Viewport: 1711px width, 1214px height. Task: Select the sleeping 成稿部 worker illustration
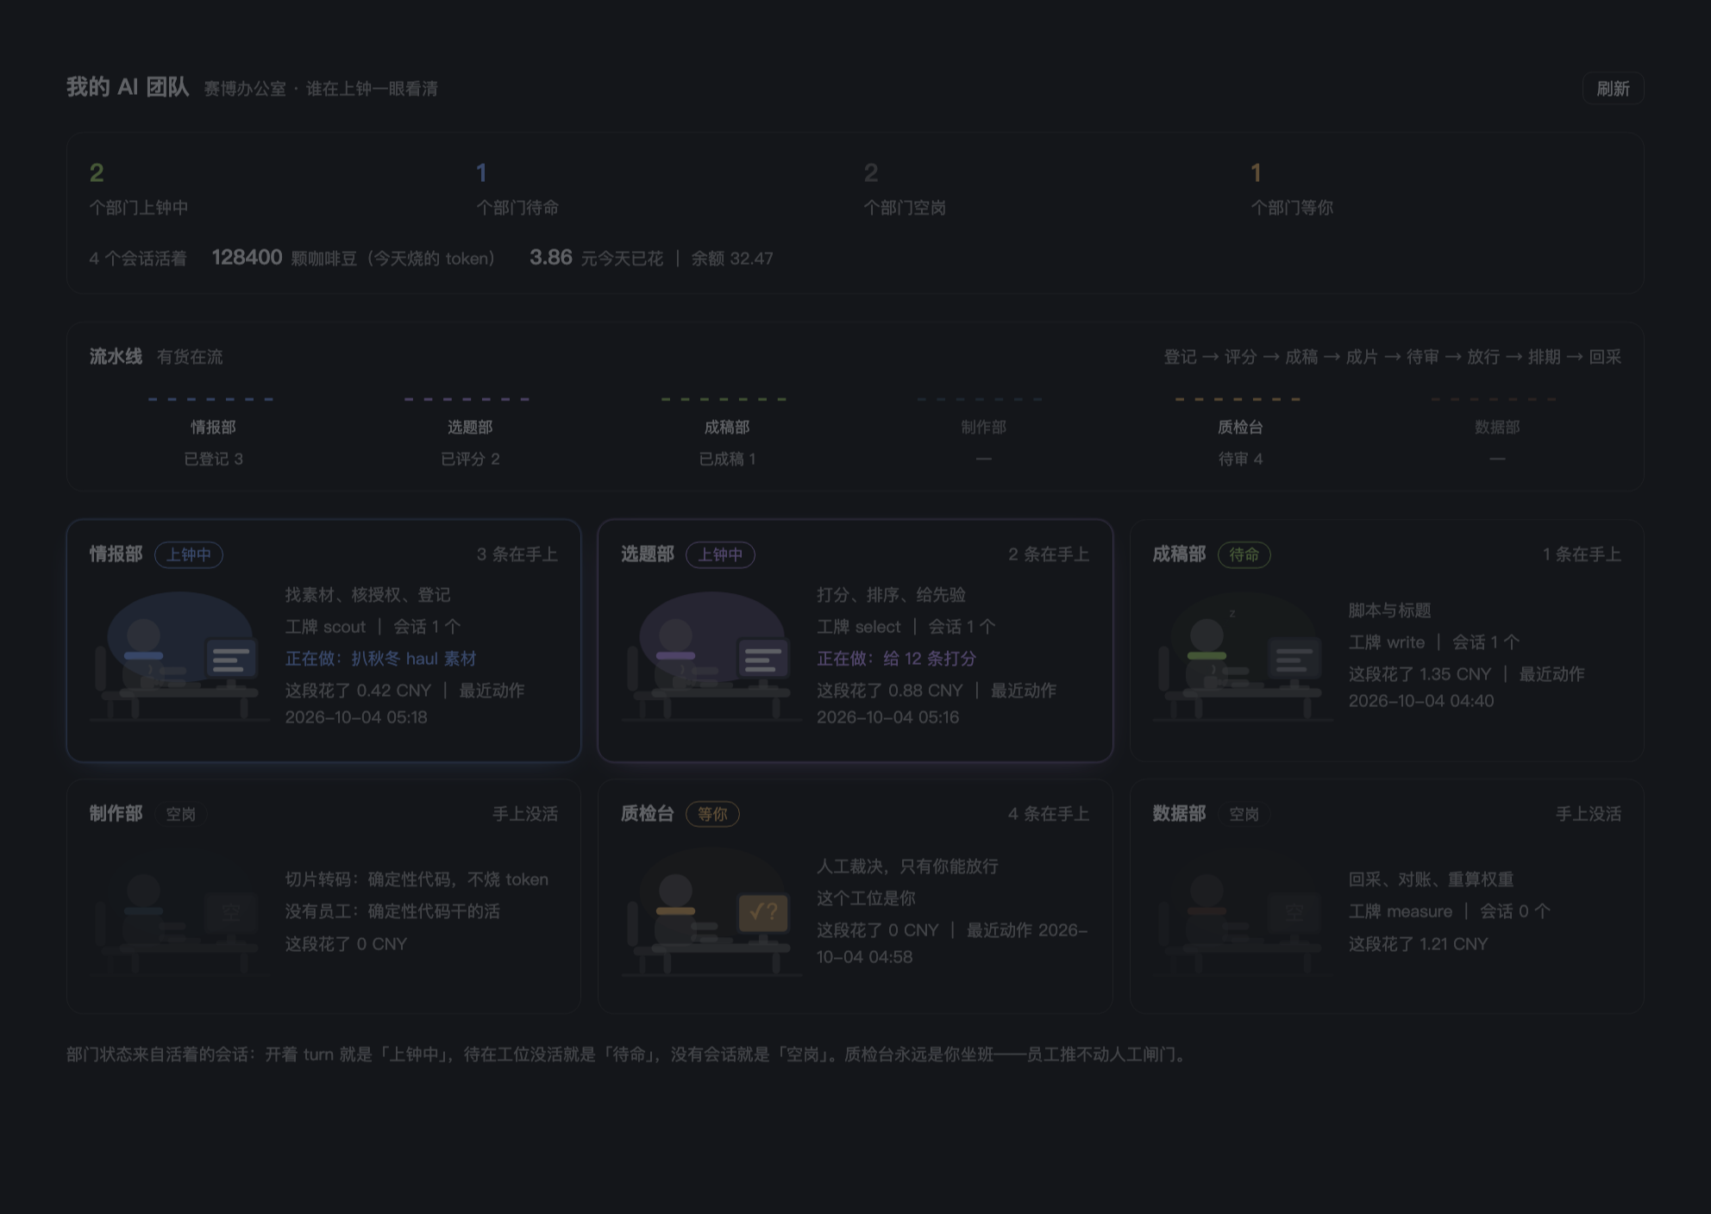point(1243,656)
